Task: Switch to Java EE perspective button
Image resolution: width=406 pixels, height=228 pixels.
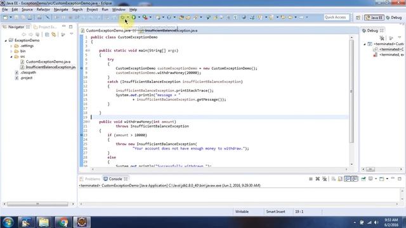Action: click(x=374, y=18)
